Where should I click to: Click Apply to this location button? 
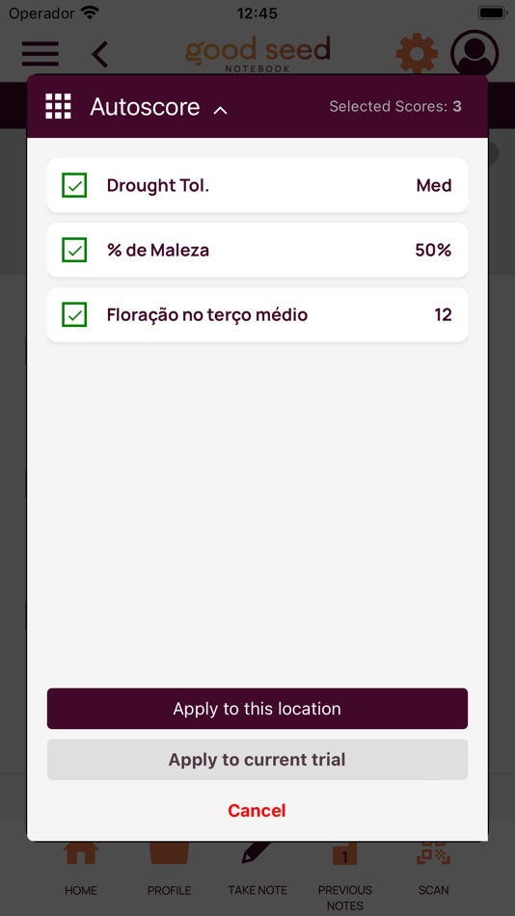pyautogui.click(x=257, y=709)
